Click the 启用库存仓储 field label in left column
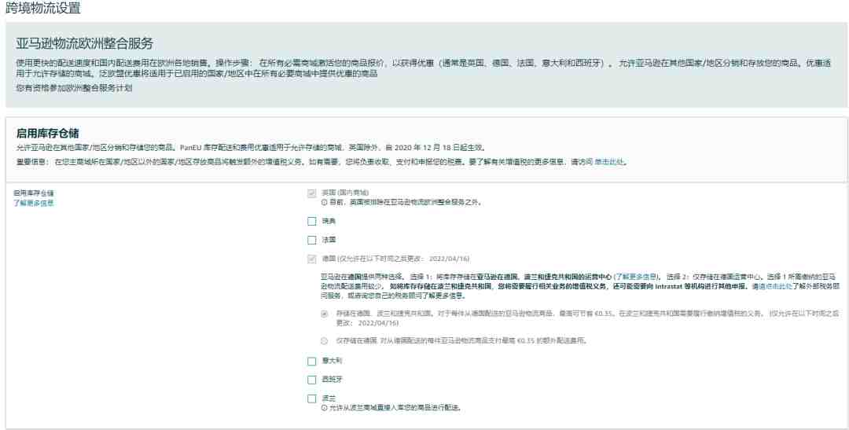Viewport: 849px width, 430px height. pos(34,193)
